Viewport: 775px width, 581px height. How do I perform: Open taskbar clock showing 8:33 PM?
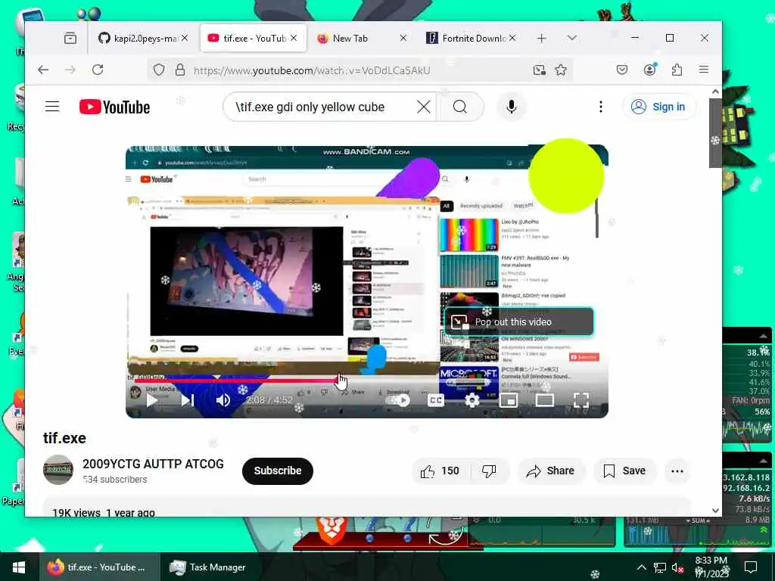[711, 567]
